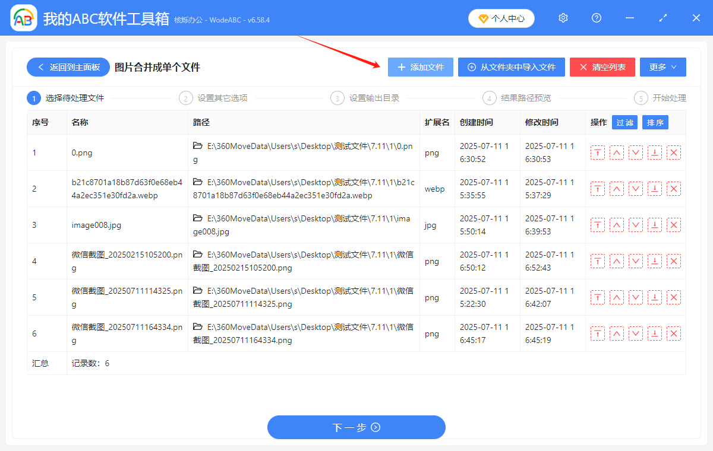713x451 pixels.
Task: Proceed by clicking 下一步
Action: 356,427
